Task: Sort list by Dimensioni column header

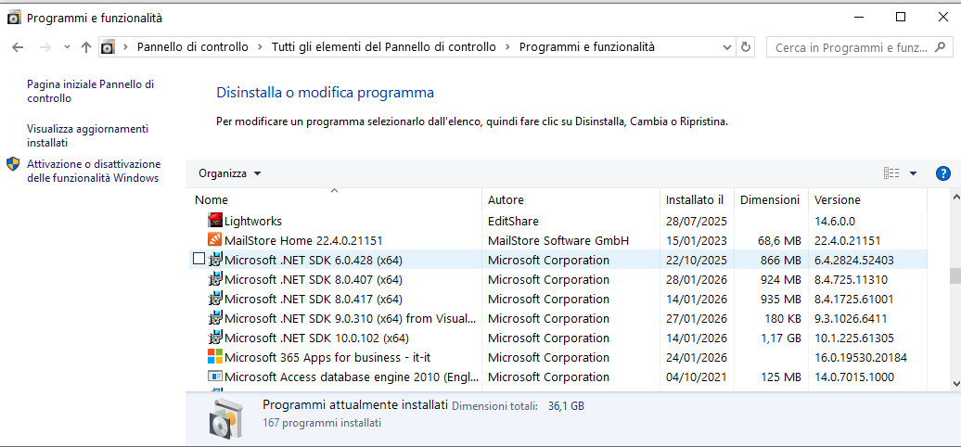Action: coord(769,199)
